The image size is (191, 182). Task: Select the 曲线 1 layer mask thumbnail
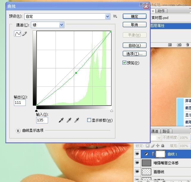tap(160, 154)
